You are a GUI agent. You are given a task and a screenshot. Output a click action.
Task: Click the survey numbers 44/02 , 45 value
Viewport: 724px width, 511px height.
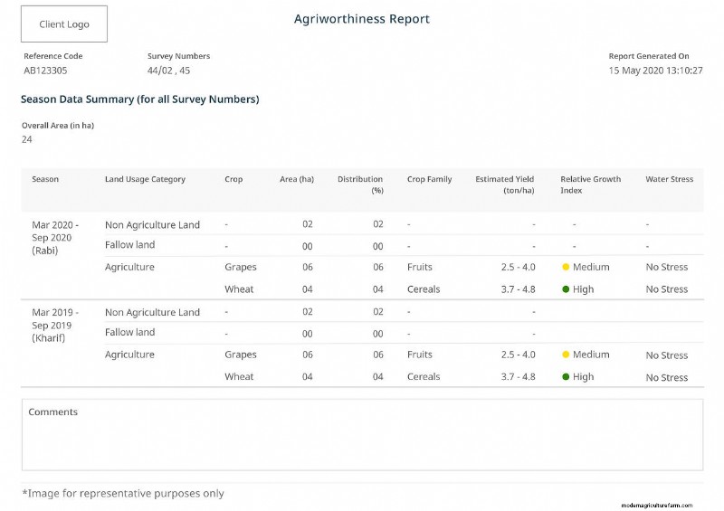(x=168, y=71)
